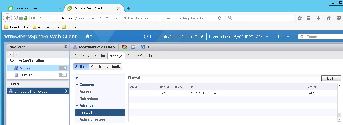Open the browser bookmarks list icon
The height and width of the screenshot is (125, 343).
[x=309, y=18]
